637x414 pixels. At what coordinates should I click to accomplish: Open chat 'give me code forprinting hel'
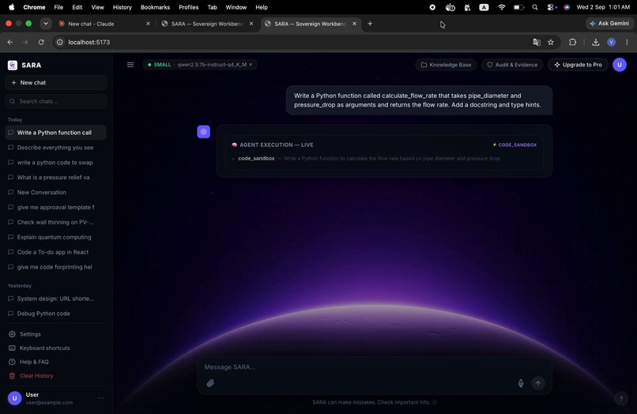point(55,267)
